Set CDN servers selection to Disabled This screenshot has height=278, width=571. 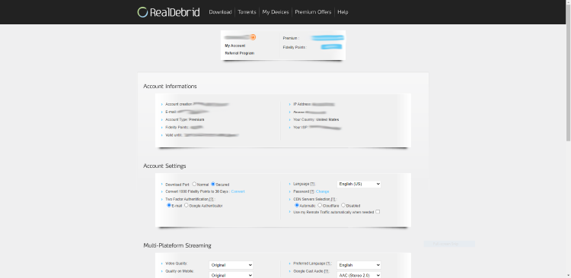[343, 205]
